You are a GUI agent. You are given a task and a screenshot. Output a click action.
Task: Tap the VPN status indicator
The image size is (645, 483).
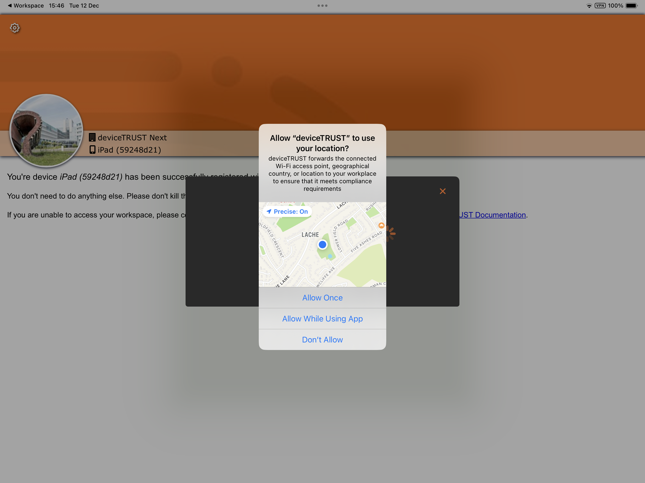coord(600,6)
